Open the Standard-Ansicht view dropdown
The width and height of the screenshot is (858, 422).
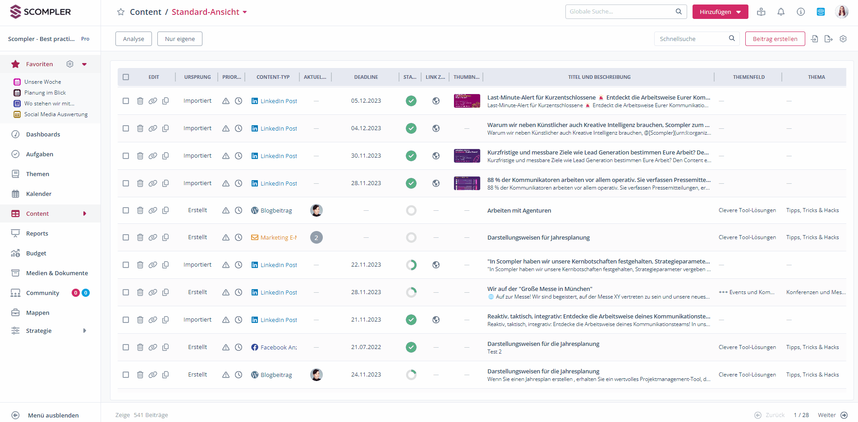tap(245, 12)
